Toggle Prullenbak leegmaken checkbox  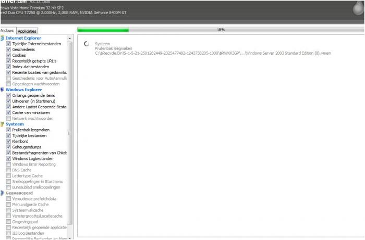(x=9, y=130)
